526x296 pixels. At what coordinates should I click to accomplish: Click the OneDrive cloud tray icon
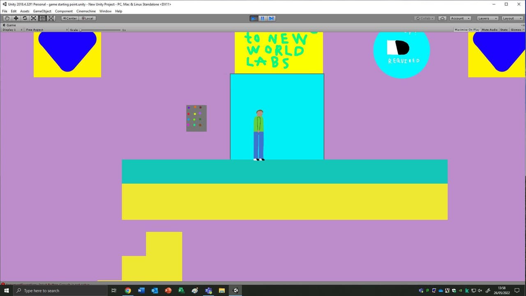point(441,291)
